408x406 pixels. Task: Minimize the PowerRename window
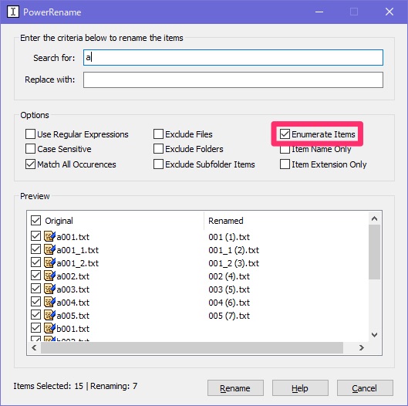(x=319, y=12)
